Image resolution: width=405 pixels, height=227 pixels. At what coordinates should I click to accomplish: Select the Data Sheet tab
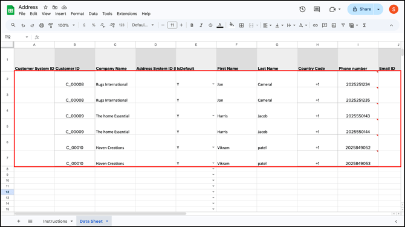click(91, 221)
